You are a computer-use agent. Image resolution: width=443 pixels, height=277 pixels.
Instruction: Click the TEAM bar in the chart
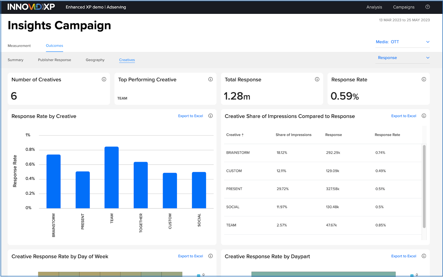click(112, 177)
